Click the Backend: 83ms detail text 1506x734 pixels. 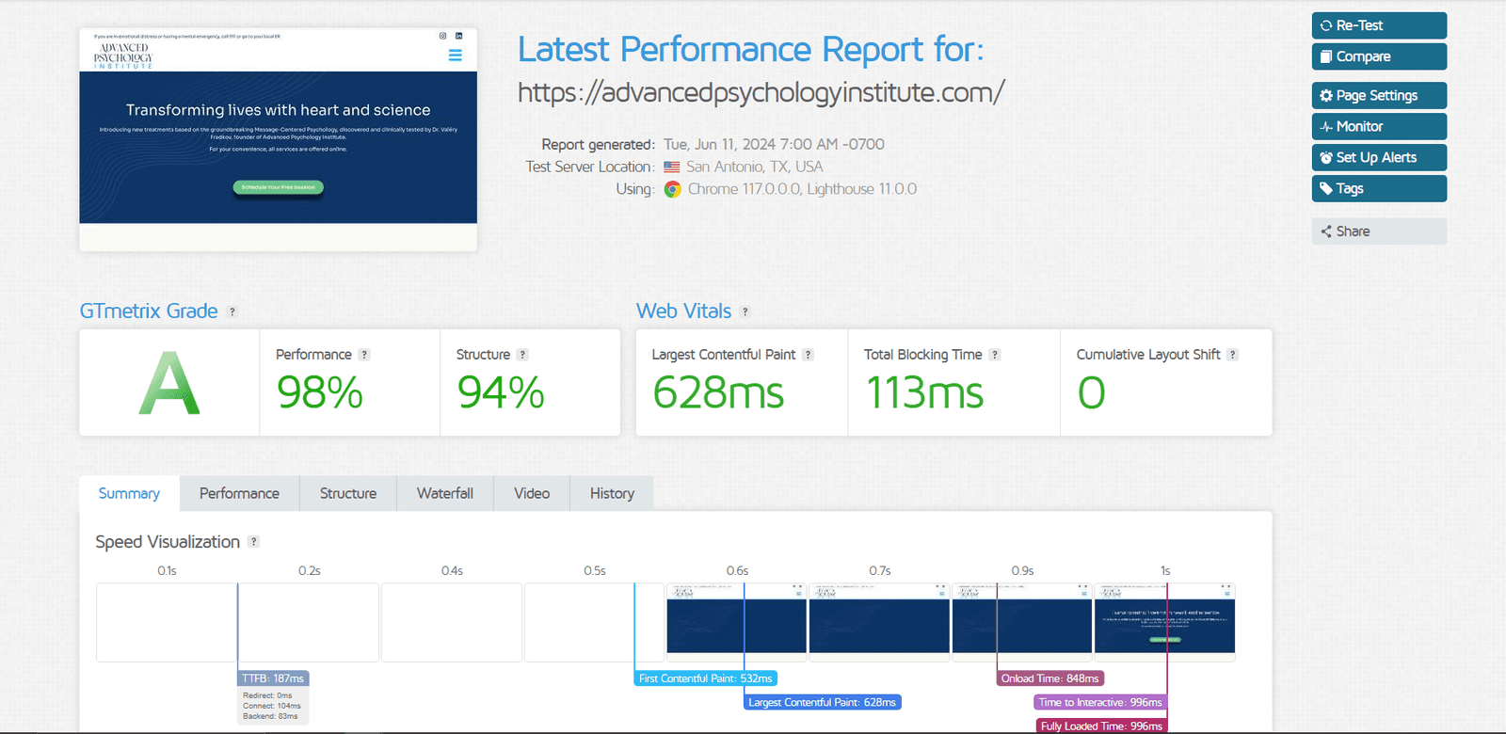click(270, 716)
